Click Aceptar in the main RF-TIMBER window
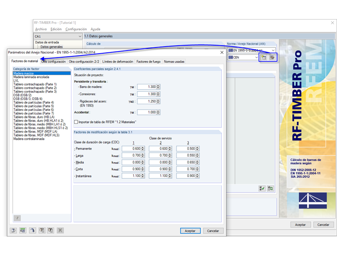Screen dimensions: 337x256 click(300, 224)
